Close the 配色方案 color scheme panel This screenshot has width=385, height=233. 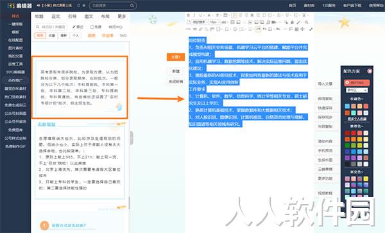pyautogui.click(x=370, y=71)
